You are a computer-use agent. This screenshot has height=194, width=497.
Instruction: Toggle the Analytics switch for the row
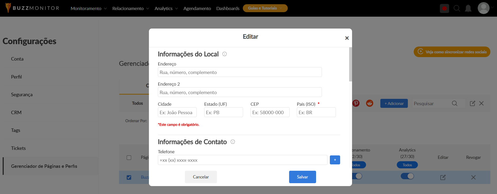407,176
